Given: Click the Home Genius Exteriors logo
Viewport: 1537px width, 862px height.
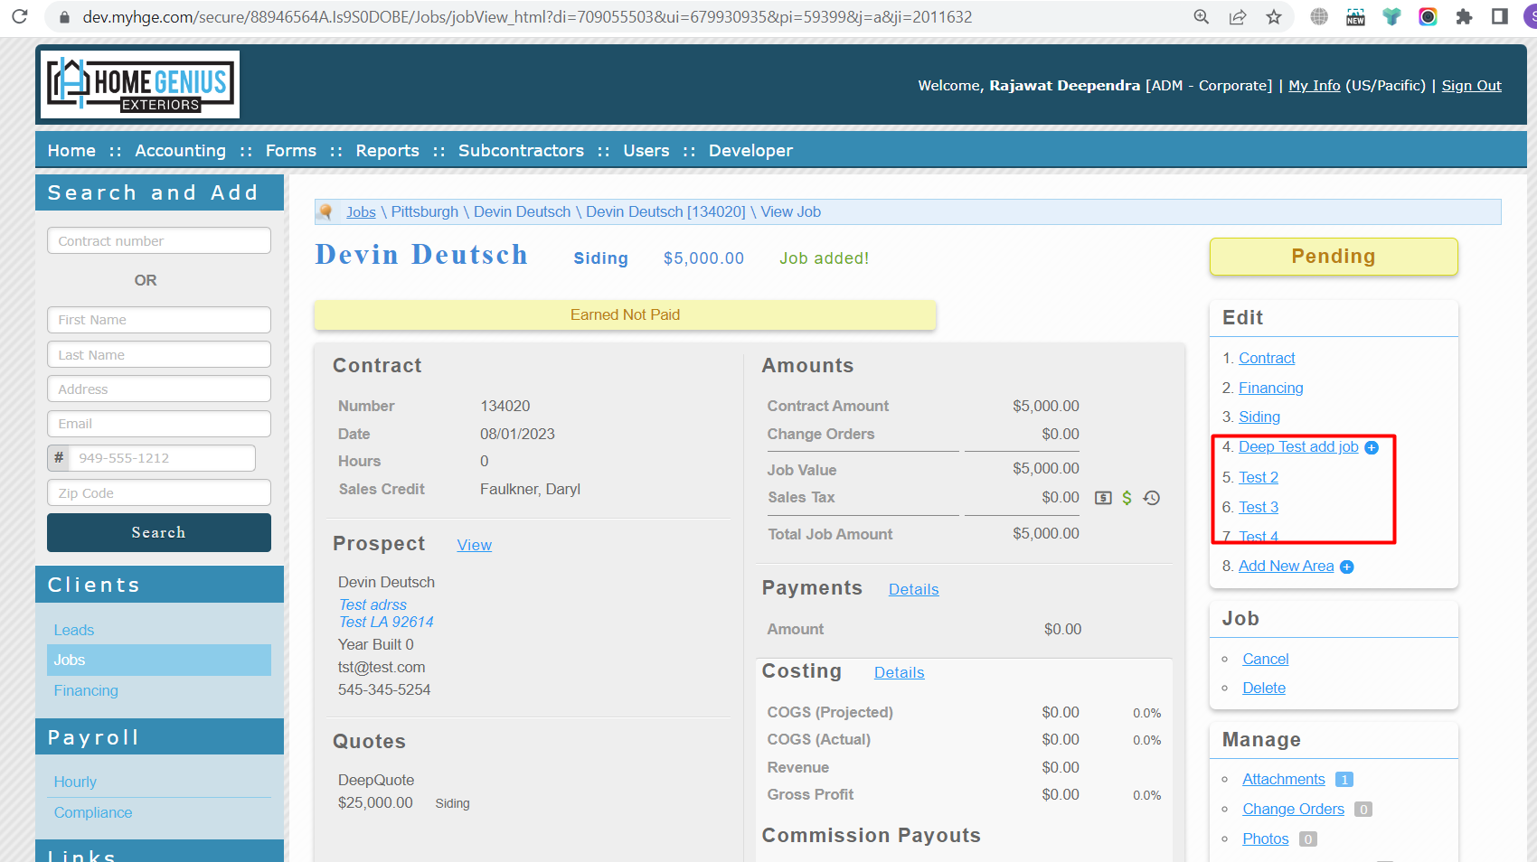Looking at the screenshot, I should (139, 85).
